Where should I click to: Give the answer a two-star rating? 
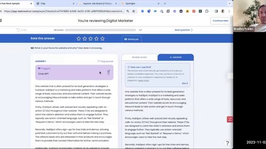point(85,38)
